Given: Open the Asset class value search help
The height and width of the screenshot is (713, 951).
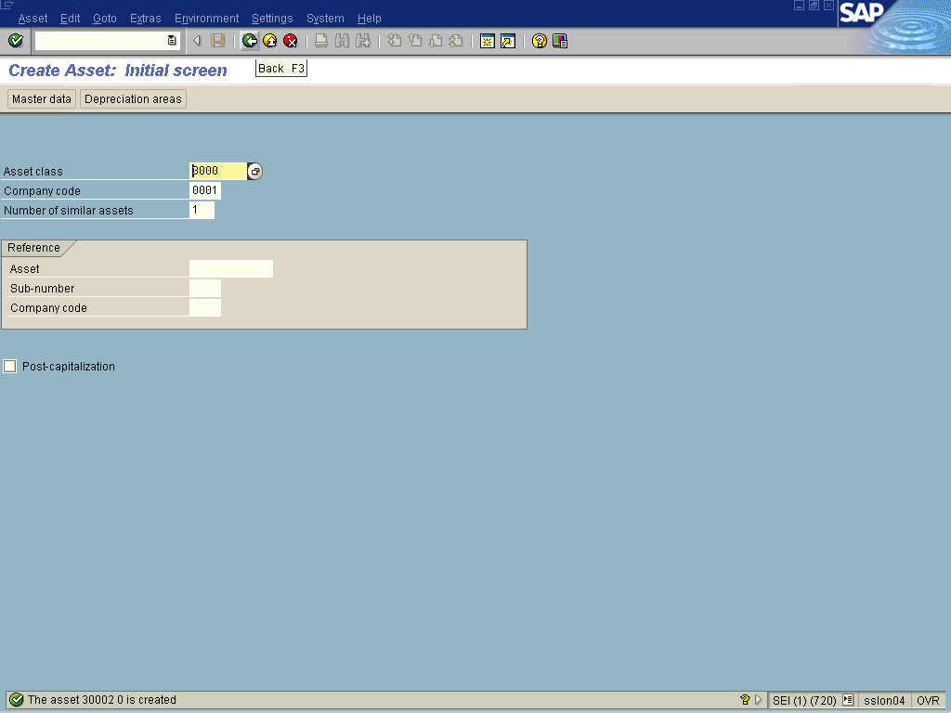Looking at the screenshot, I should [x=255, y=172].
